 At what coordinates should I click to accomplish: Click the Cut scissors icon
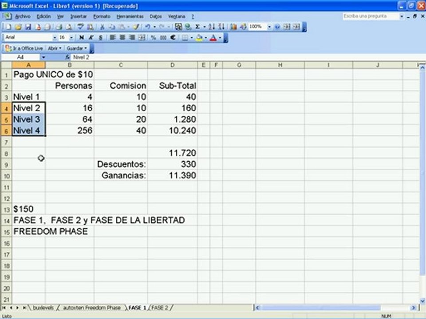click(102, 27)
